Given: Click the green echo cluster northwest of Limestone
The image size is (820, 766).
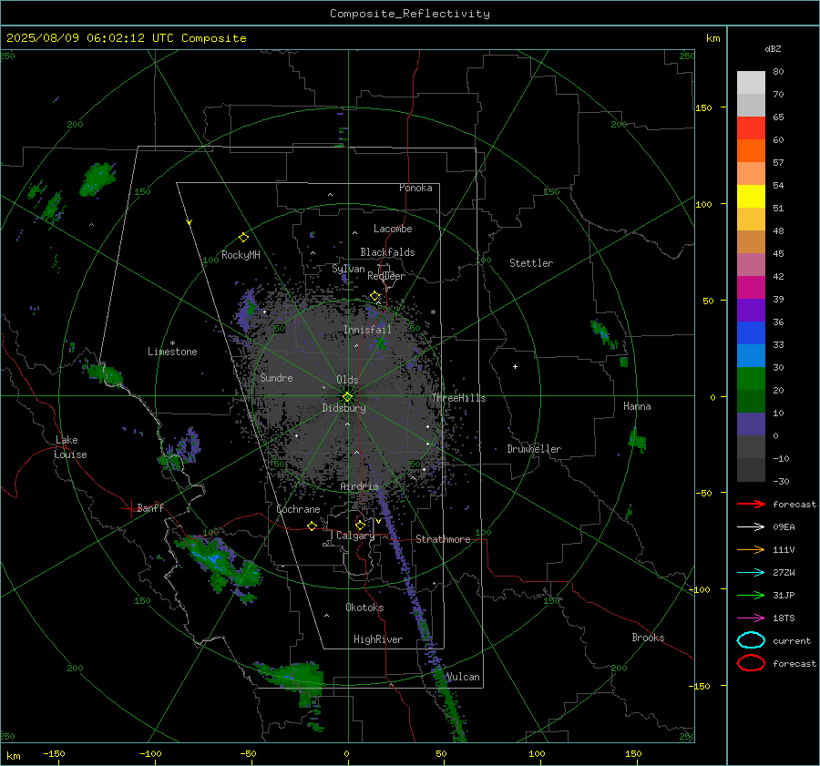Looking at the screenshot, I should (97, 179).
